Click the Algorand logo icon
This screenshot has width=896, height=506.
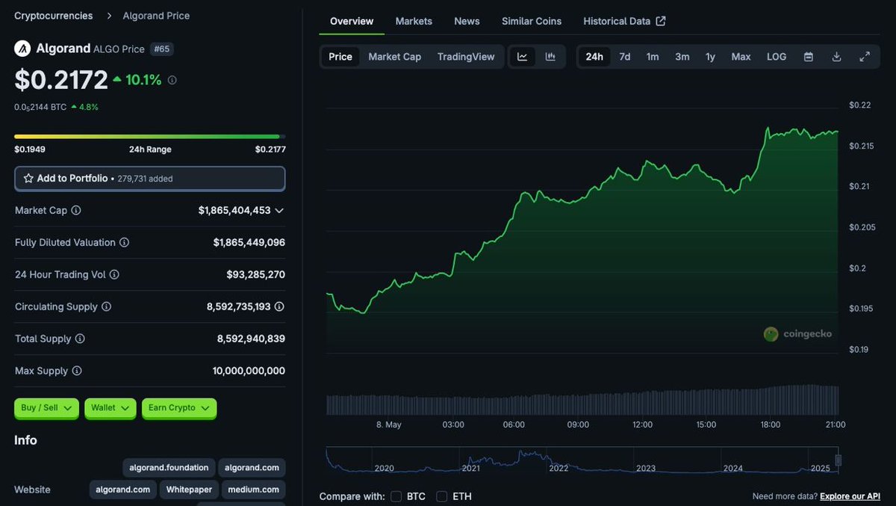coord(22,49)
